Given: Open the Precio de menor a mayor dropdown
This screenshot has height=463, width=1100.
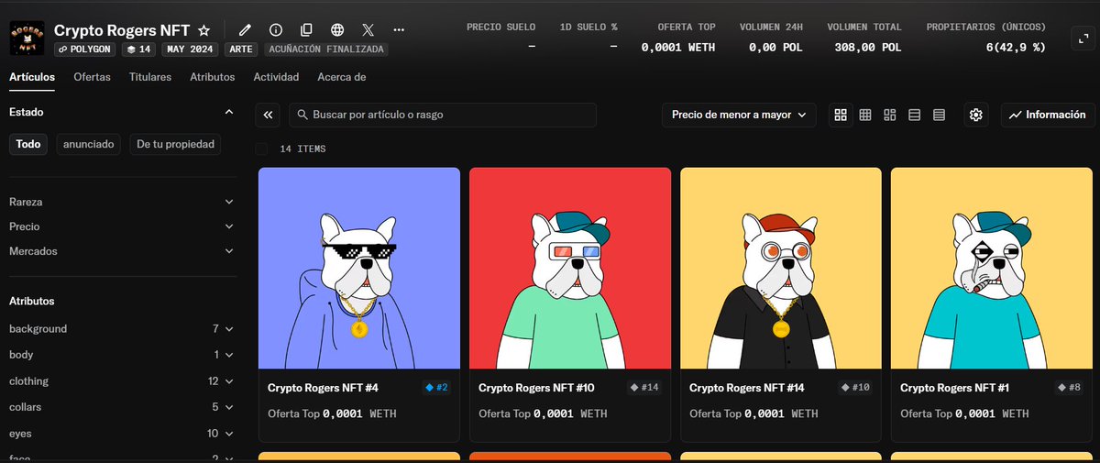Looking at the screenshot, I should click(x=739, y=115).
